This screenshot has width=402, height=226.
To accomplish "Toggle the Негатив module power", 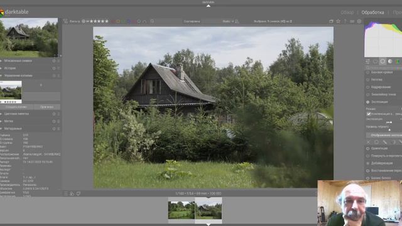I will [367, 80].
